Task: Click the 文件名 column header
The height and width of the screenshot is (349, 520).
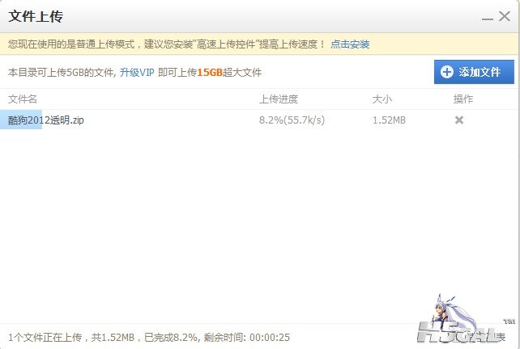Action: click(x=22, y=99)
